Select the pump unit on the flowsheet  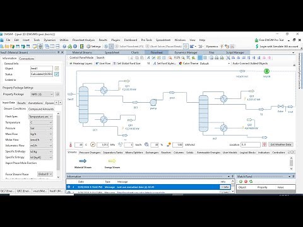point(153,102)
